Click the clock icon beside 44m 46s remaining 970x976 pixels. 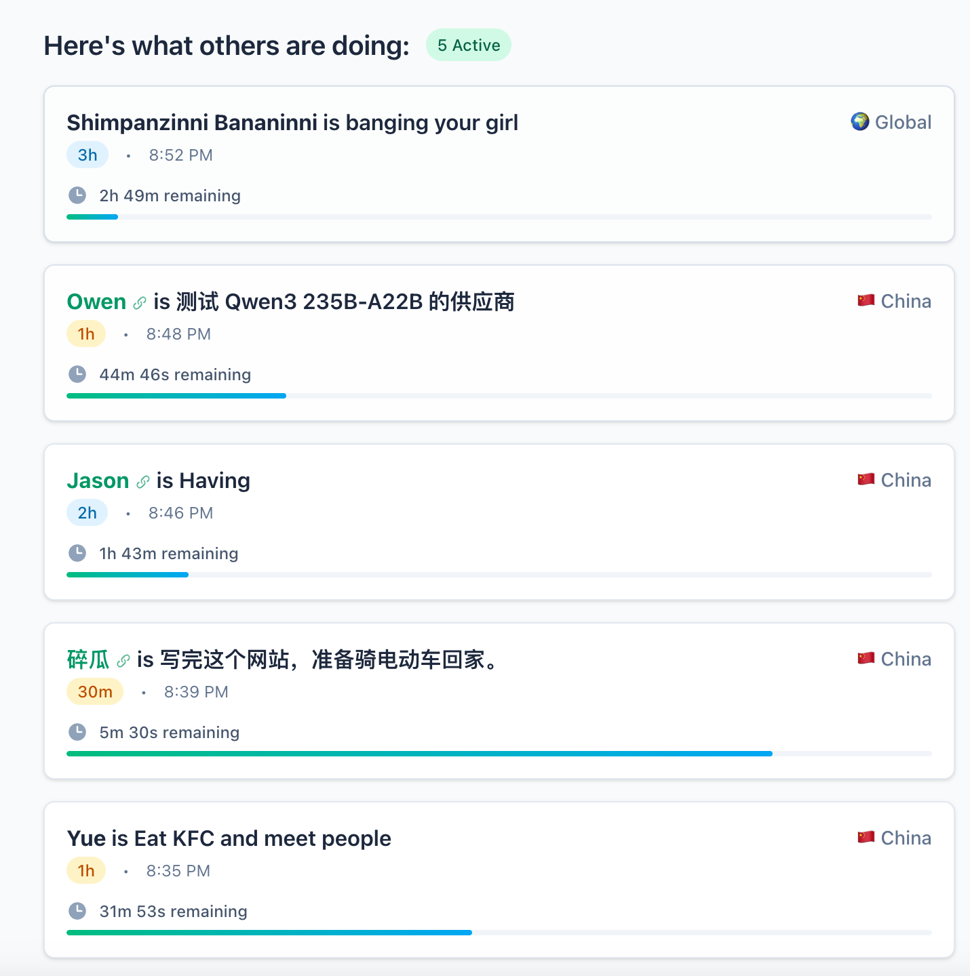(77, 374)
